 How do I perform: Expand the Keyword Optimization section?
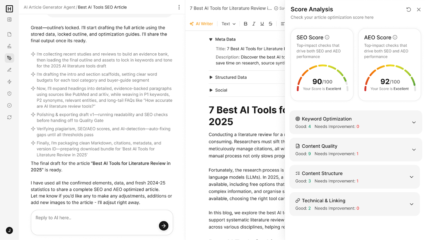tap(413, 122)
